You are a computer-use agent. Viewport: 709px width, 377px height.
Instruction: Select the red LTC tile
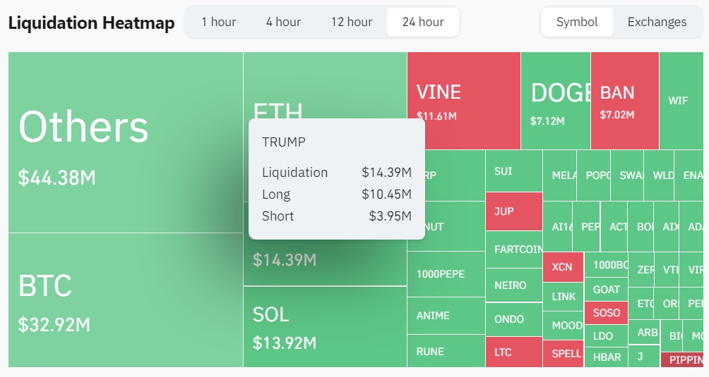coord(513,352)
